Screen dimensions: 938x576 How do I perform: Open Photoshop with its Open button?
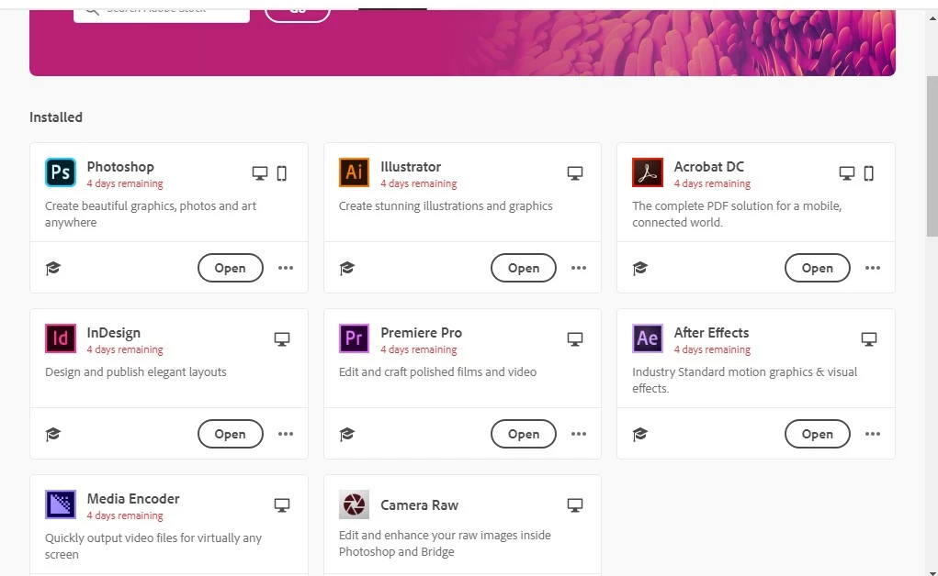pos(231,268)
